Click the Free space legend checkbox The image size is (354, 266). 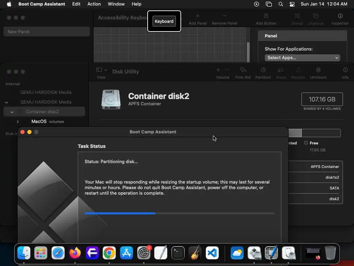click(x=306, y=143)
